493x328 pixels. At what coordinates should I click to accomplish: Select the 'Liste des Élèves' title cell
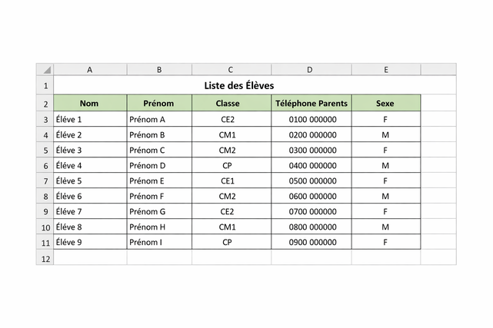(x=238, y=86)
